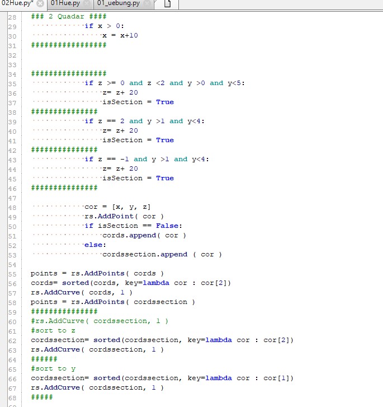This screenshot has height=407, width=383.
Task: Place cursor on 'if x > 0:' line
Action: point(104,26)
